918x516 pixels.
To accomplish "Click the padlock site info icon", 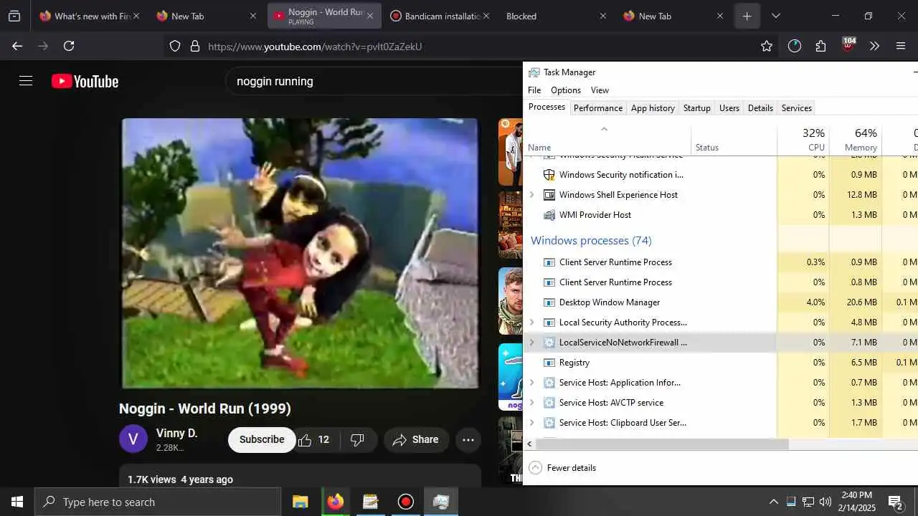I will (x=195, y=46).
